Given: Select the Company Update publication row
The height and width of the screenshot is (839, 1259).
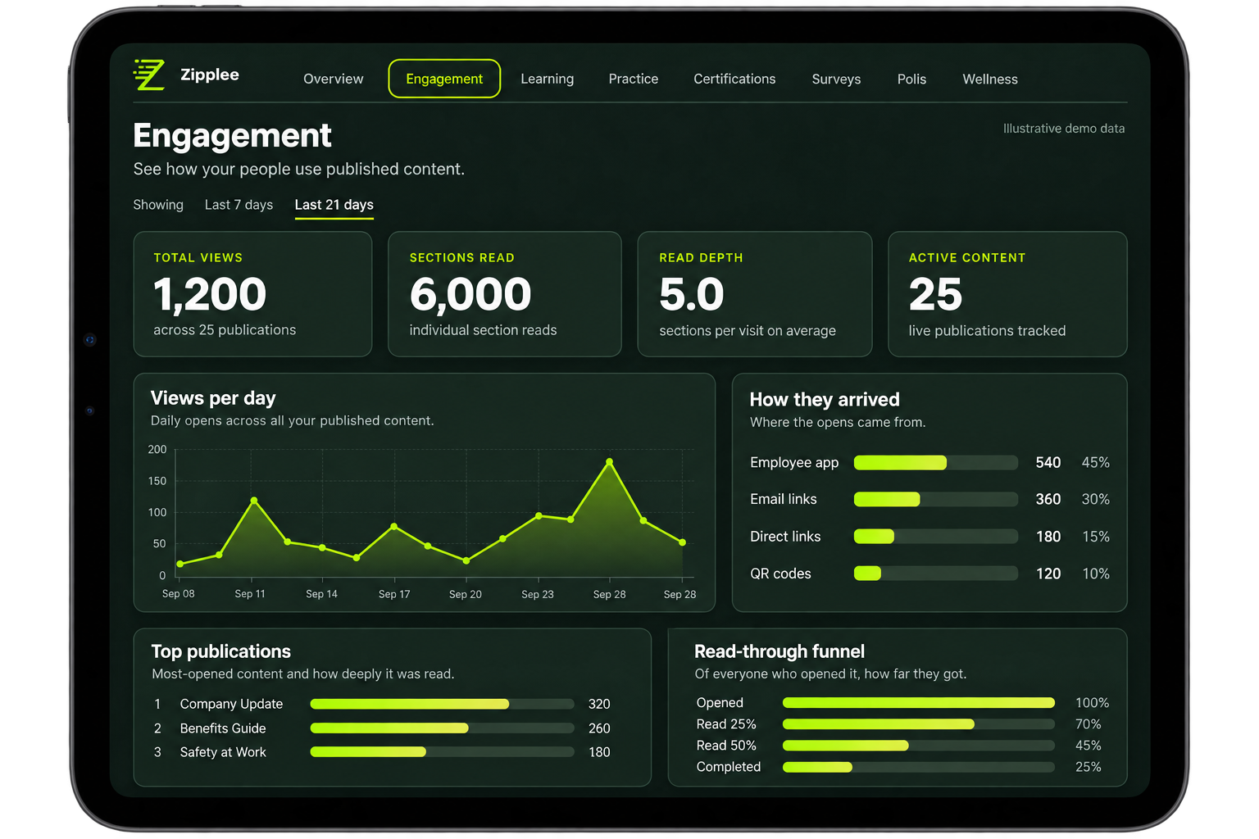Looking at the screenshot, I should [382, 704].
